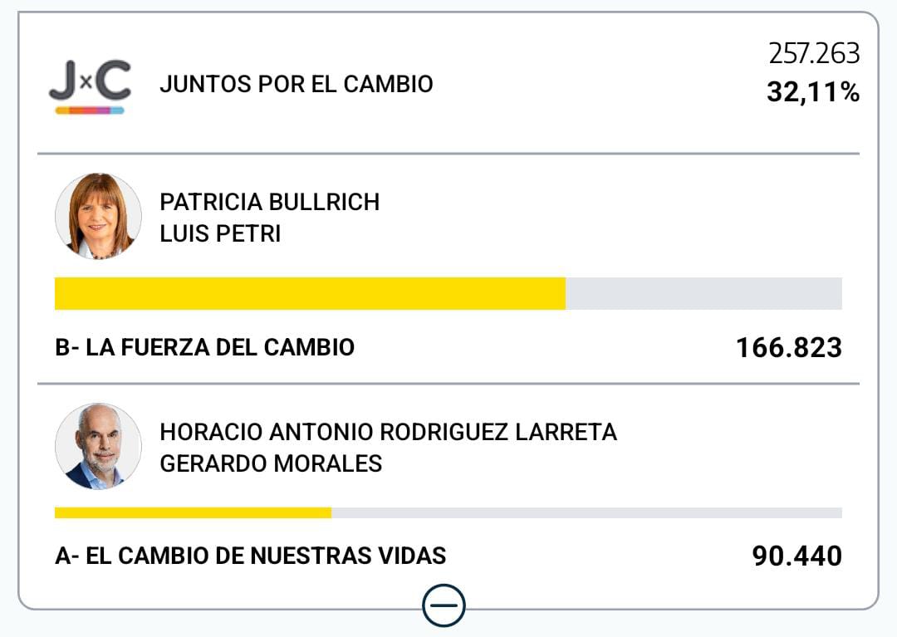
Task: Click the Gerardo Morales running mate name
Action: pyautogui.click(x=271, y=463)
